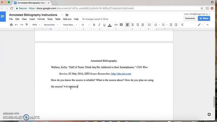Click the right indent marker on ruler
Image resolution: width=217 pixels, height=122 pixels.
coord(157,29)
